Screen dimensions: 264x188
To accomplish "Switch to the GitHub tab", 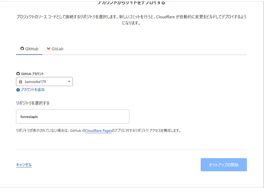I will 29,49.
